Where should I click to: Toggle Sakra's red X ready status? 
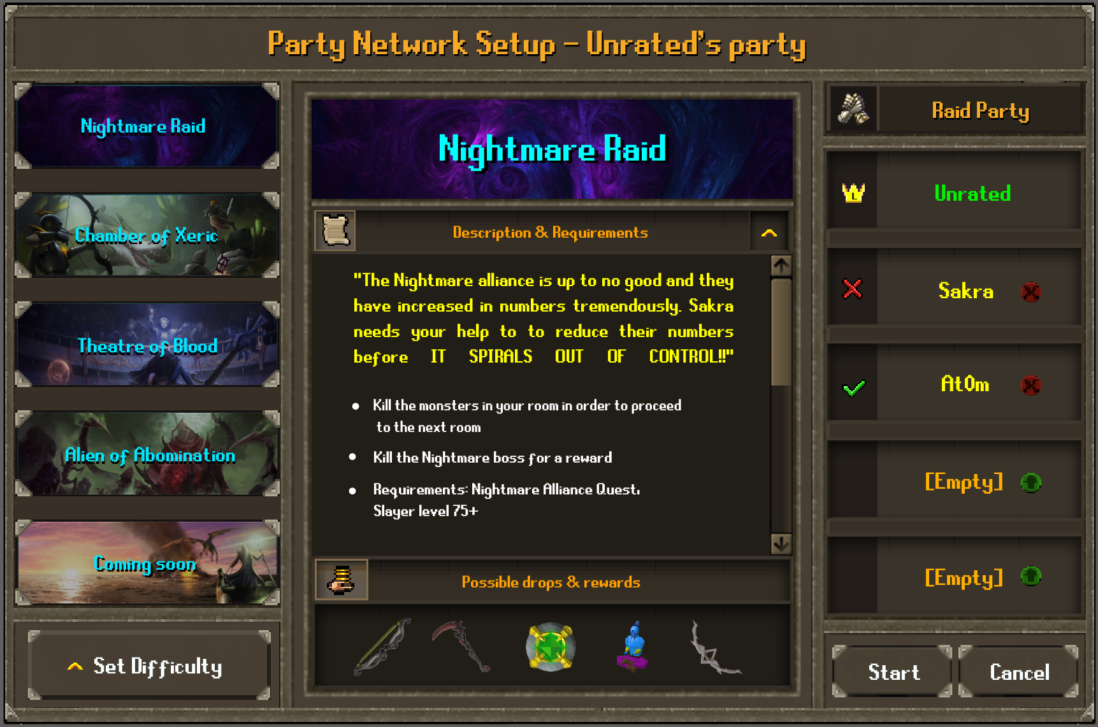(852, 289)
